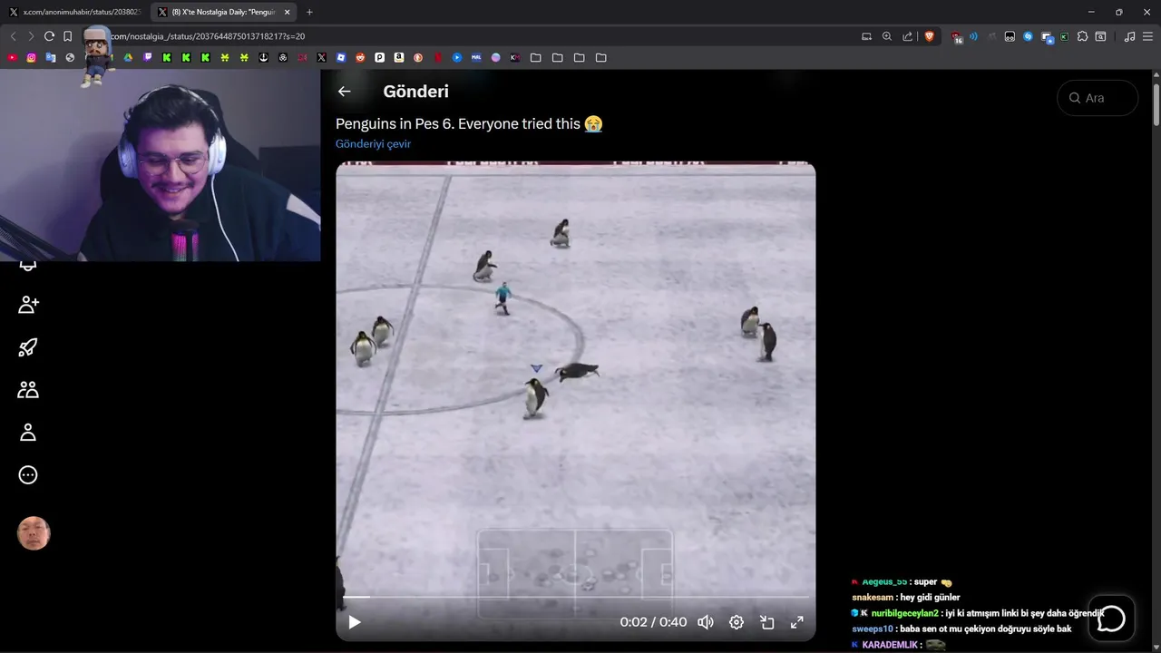Click the install-app icon in address bar

pos(866,36)
